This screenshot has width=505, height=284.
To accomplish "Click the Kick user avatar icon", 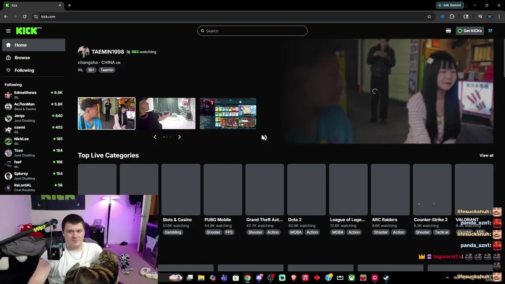I will tap(490, 31).
